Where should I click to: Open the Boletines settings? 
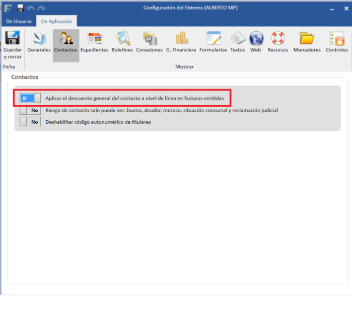[122, 43]
